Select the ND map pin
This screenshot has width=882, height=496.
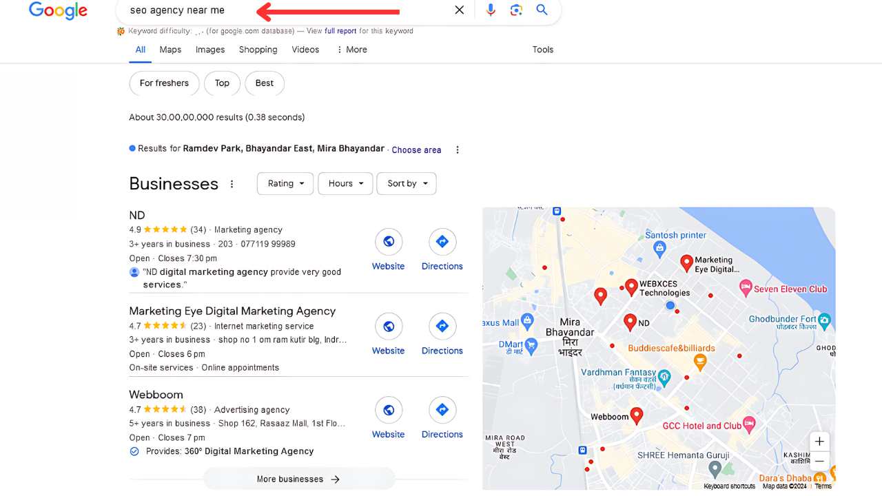point(630,321)
